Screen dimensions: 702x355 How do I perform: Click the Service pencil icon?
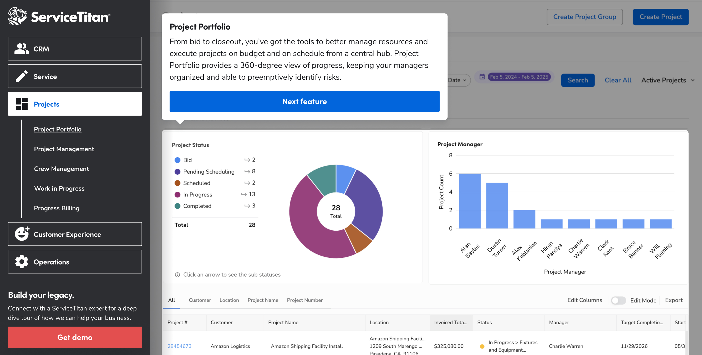[22, 76]
